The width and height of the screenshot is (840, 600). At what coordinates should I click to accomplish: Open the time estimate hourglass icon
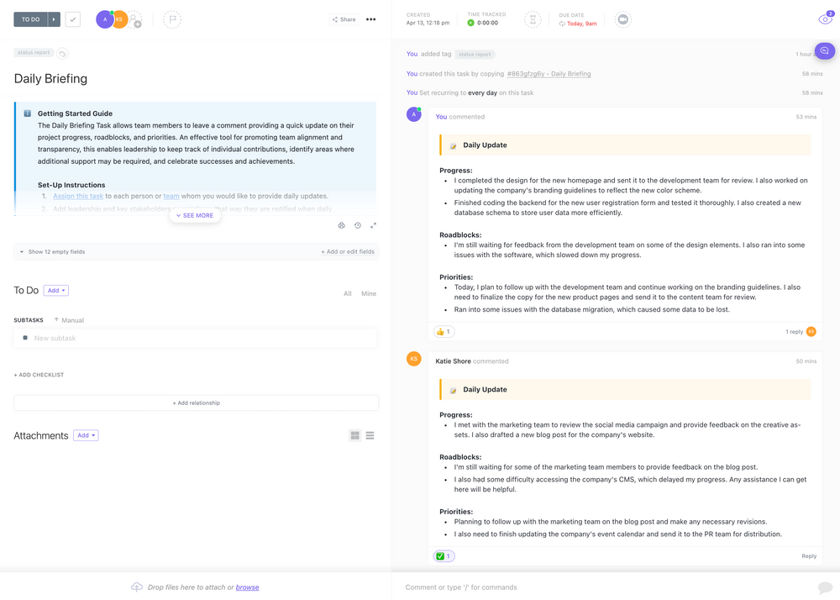(x=532, y=19)
